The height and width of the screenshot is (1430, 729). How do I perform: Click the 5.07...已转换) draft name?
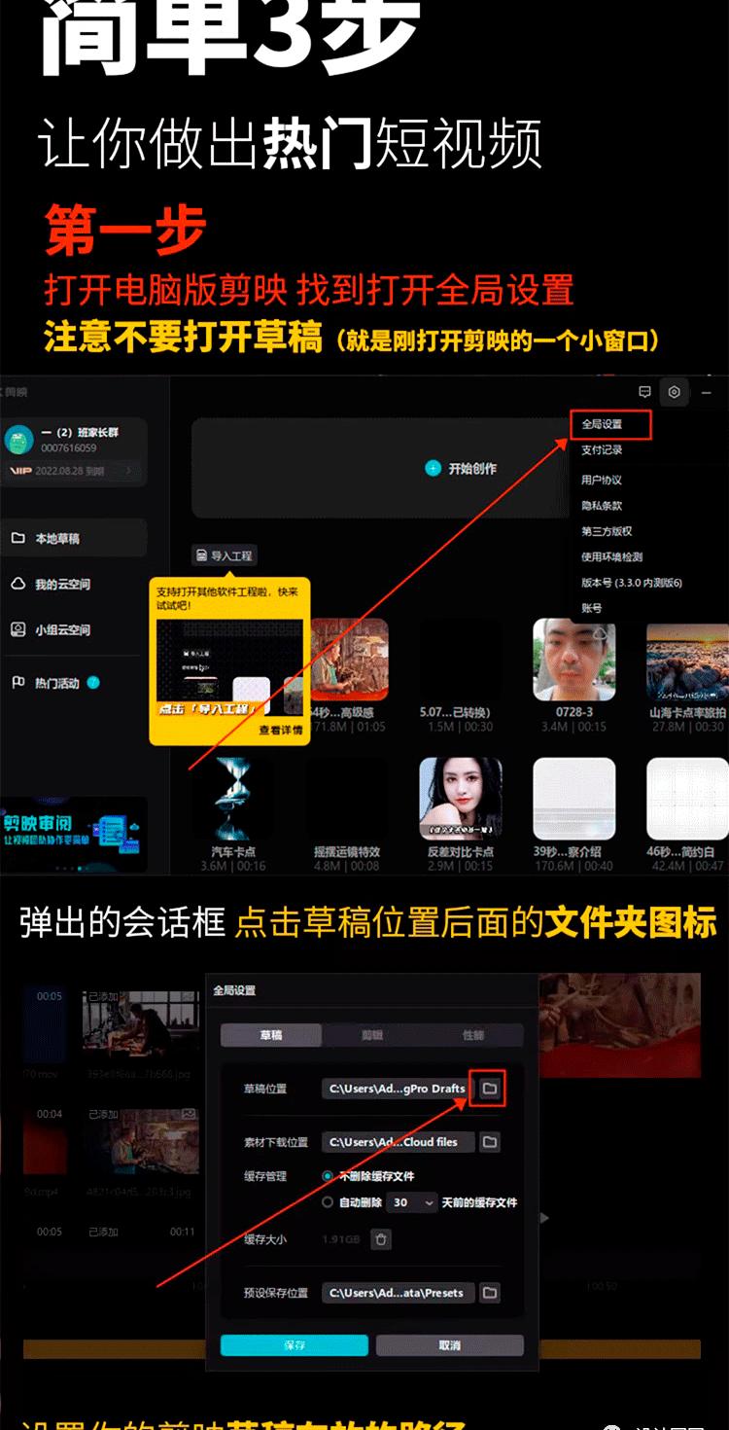pos(455,713)
